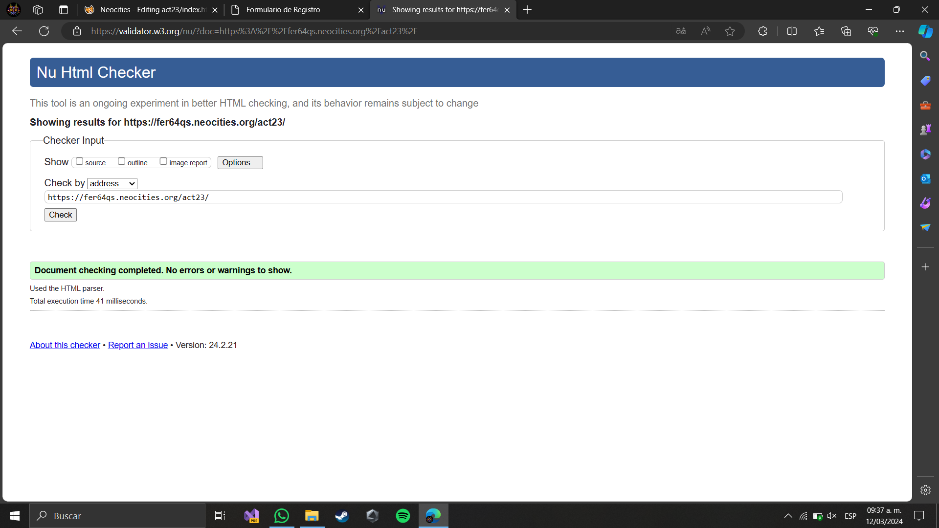Click the WhatsApp icon in taskbar
Image resolution: width=939 pixels, height=528 pixels.
281,515
